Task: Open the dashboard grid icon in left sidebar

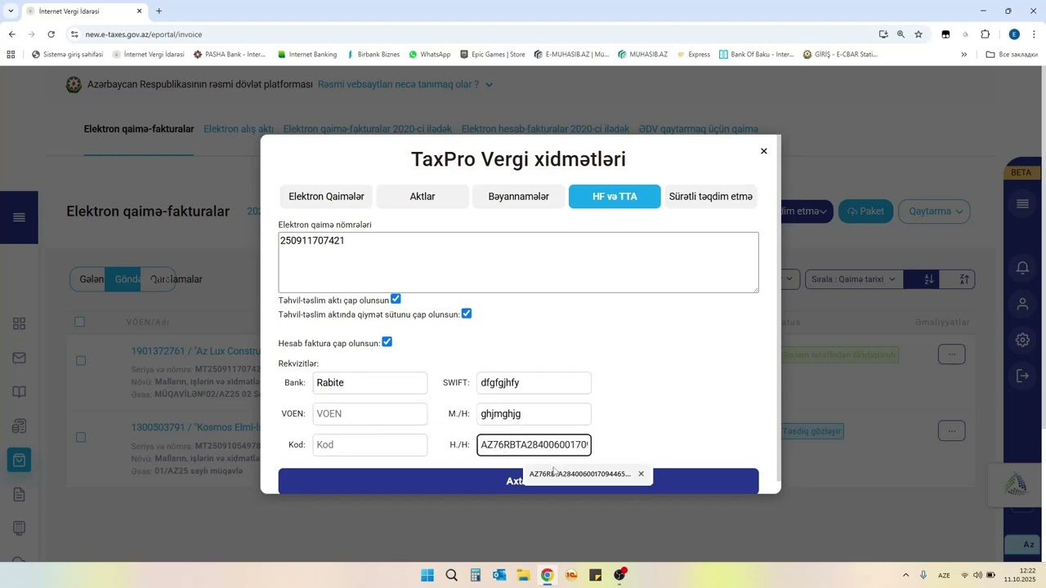Action: pos(19,323)
